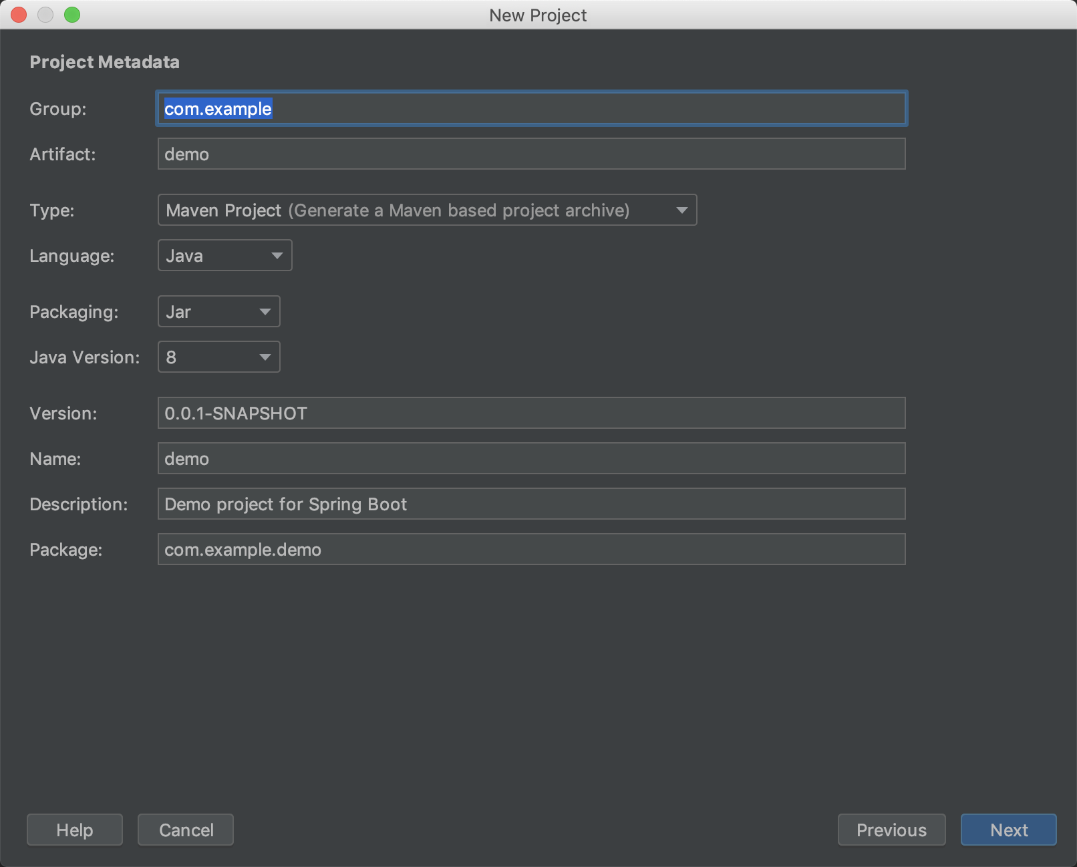Open the Type dropdown for Maven Project
This screenshot has height=867, width=1077.
tap(414, 210)
